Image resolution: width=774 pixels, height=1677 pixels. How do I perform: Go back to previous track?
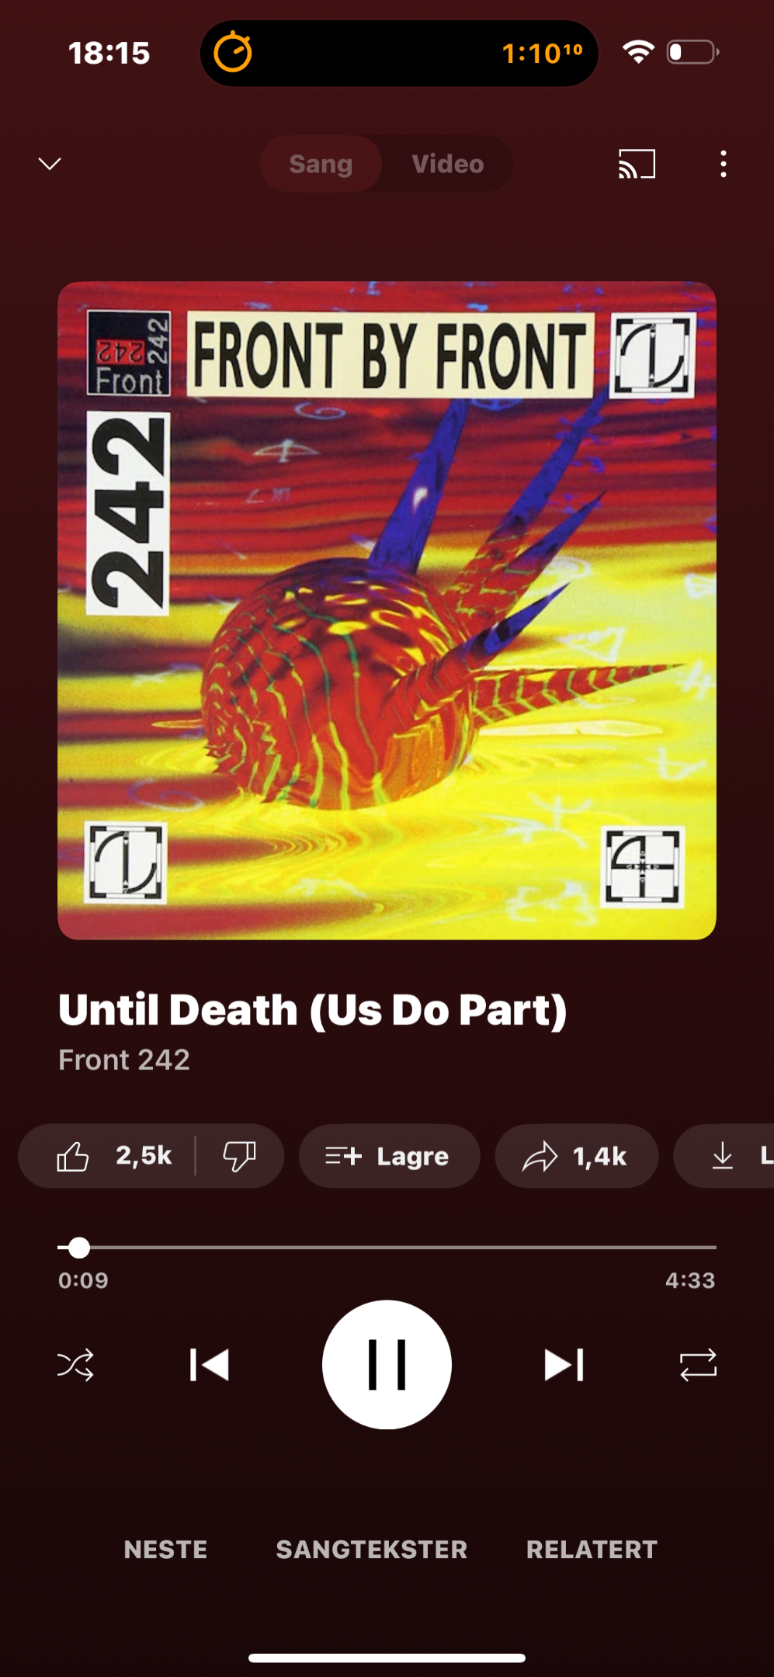tap(210, 1365)
